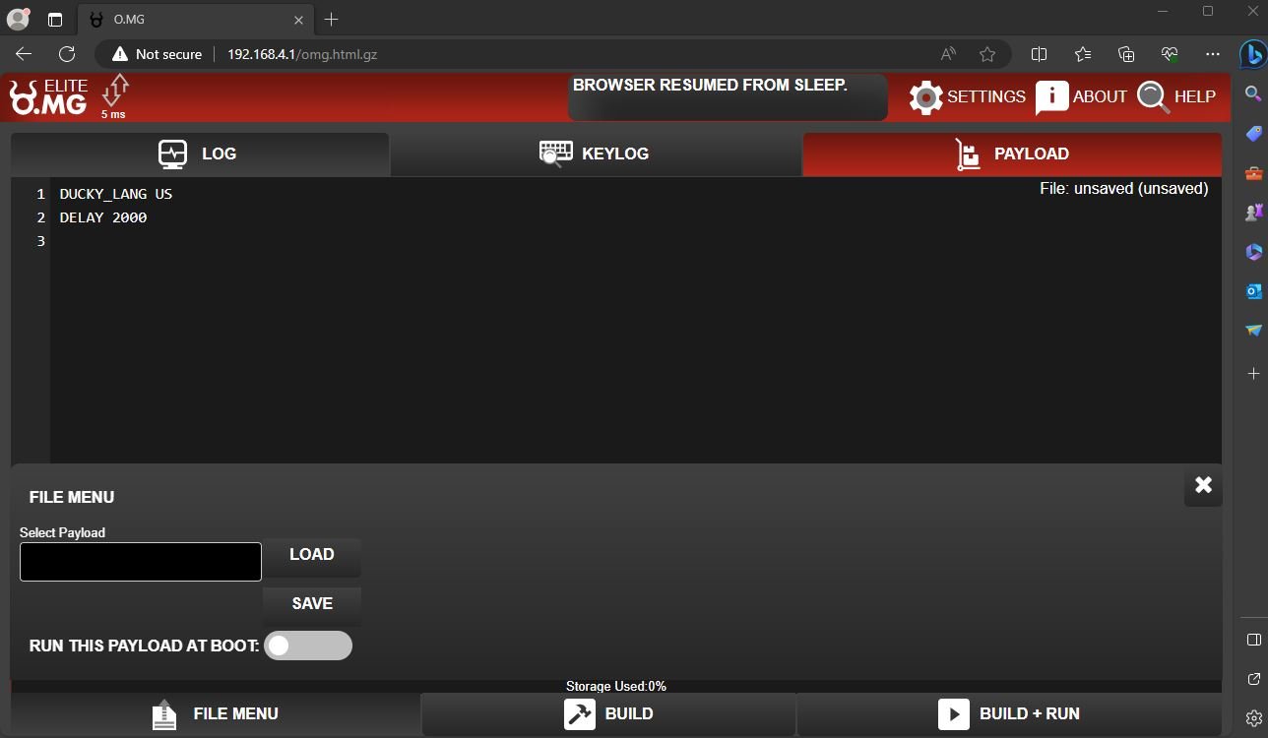Open the sidebar Tools briefcase icon
The height and width of the screenshot is (738, 1268).
tap(1253, 174)
